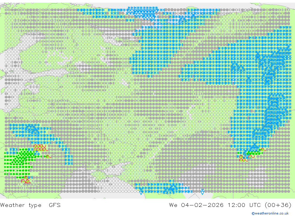This screenshot has width=295, height=216.
Task: Select the 'Weather type GFS' title text
Action: pos(30,205)
